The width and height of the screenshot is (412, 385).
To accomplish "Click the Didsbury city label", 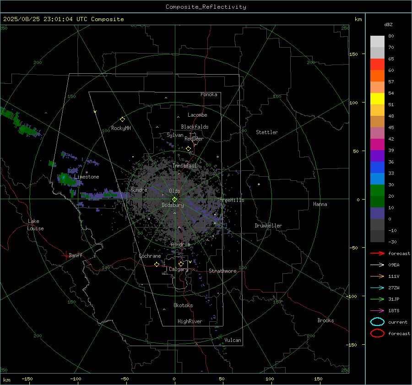I will click(173, 205).
